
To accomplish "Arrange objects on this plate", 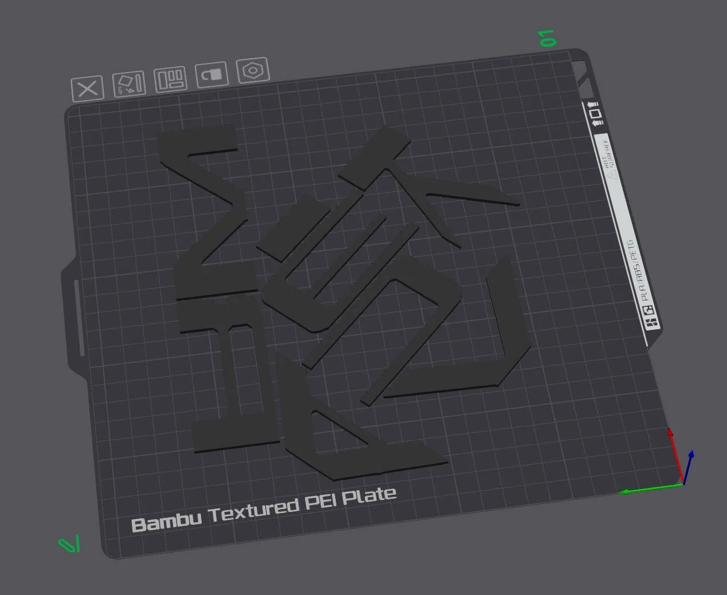I will pos(170,79).
